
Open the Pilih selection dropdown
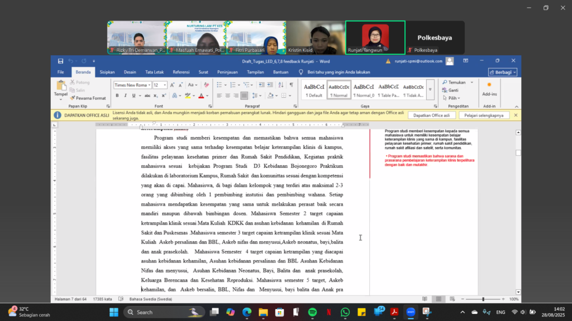point(451,98)
